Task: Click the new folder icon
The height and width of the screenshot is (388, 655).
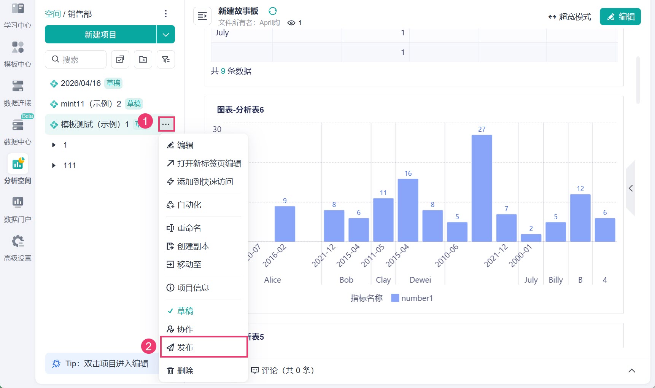Action: 143,59
